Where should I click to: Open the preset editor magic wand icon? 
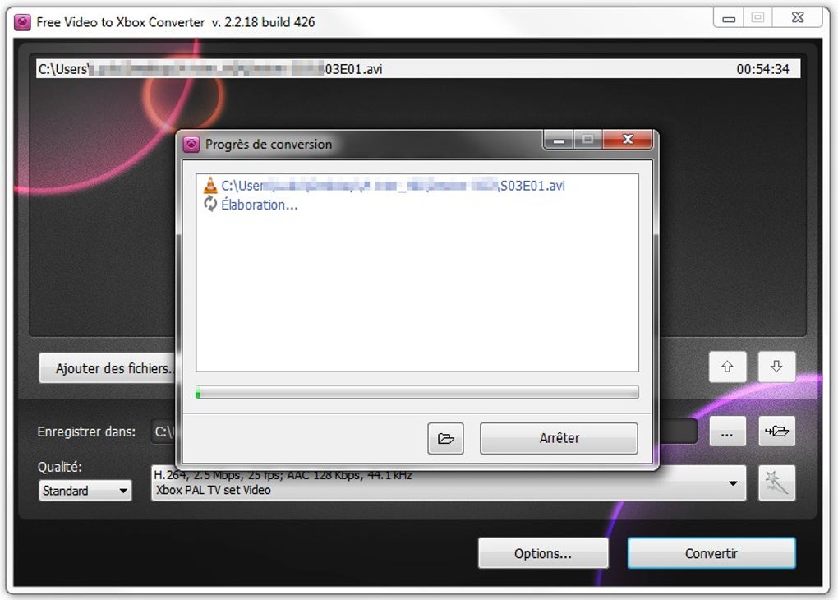pyautogui.click(x=776, y=483)
